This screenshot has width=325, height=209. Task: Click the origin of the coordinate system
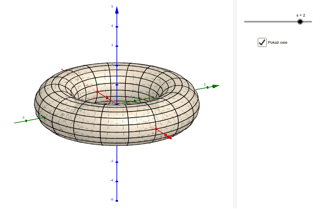click(x=116, y=104)
